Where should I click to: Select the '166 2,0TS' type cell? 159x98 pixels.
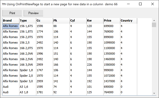point(28,48)
